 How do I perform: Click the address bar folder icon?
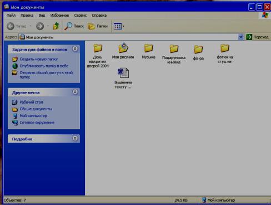pos(22,37)
